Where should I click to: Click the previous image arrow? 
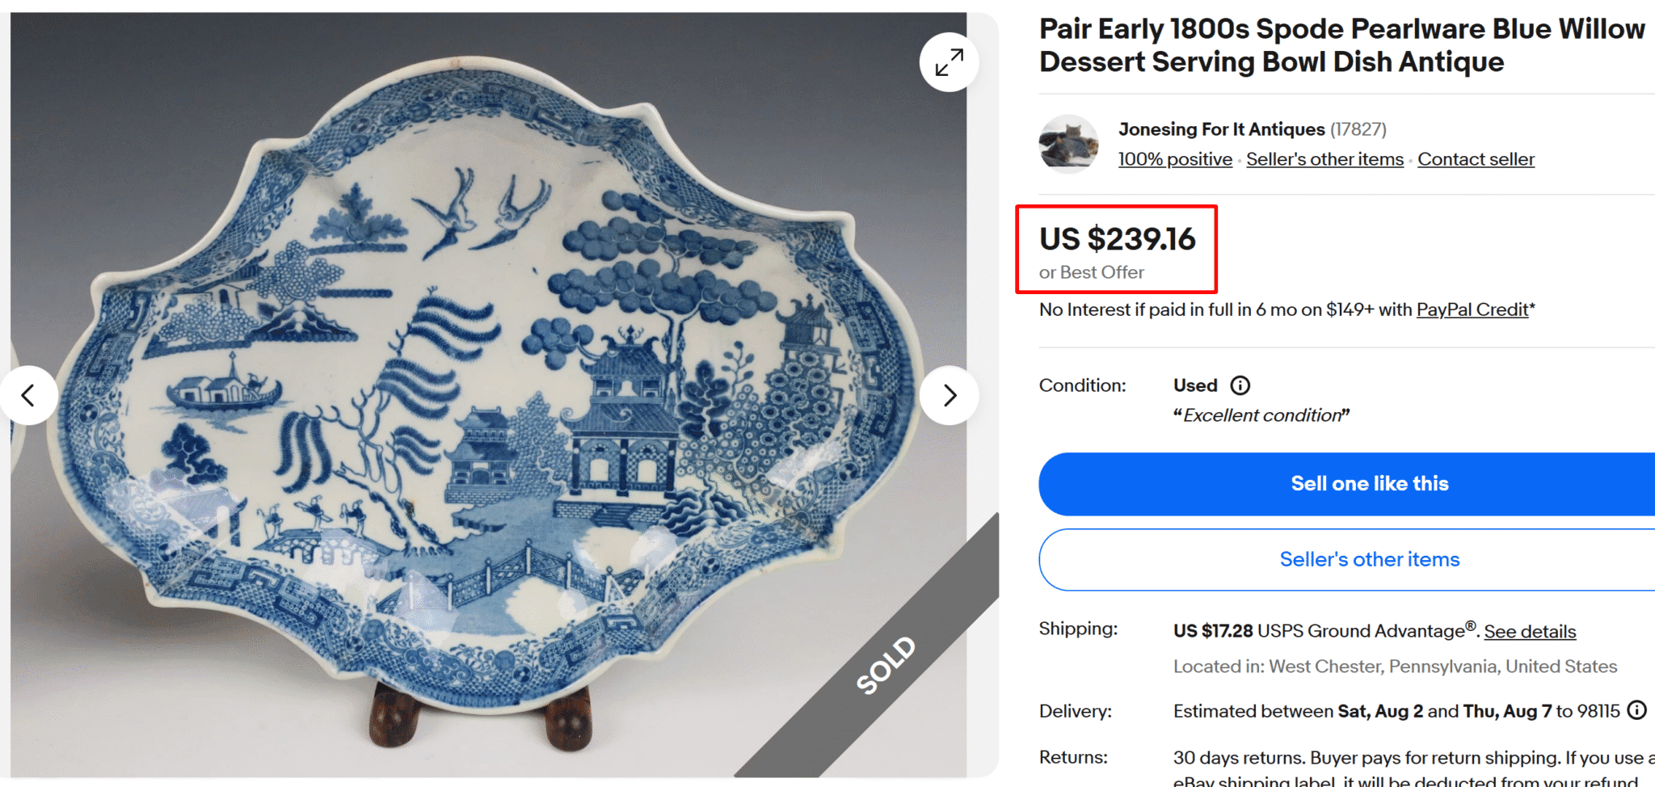click(29, 395)
